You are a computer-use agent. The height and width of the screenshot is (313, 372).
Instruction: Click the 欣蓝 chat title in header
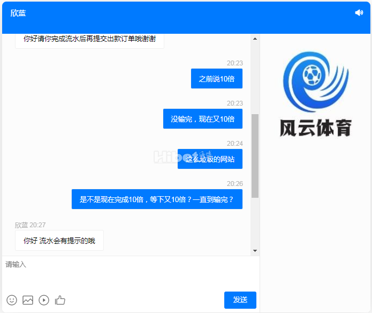click(18, 13)
